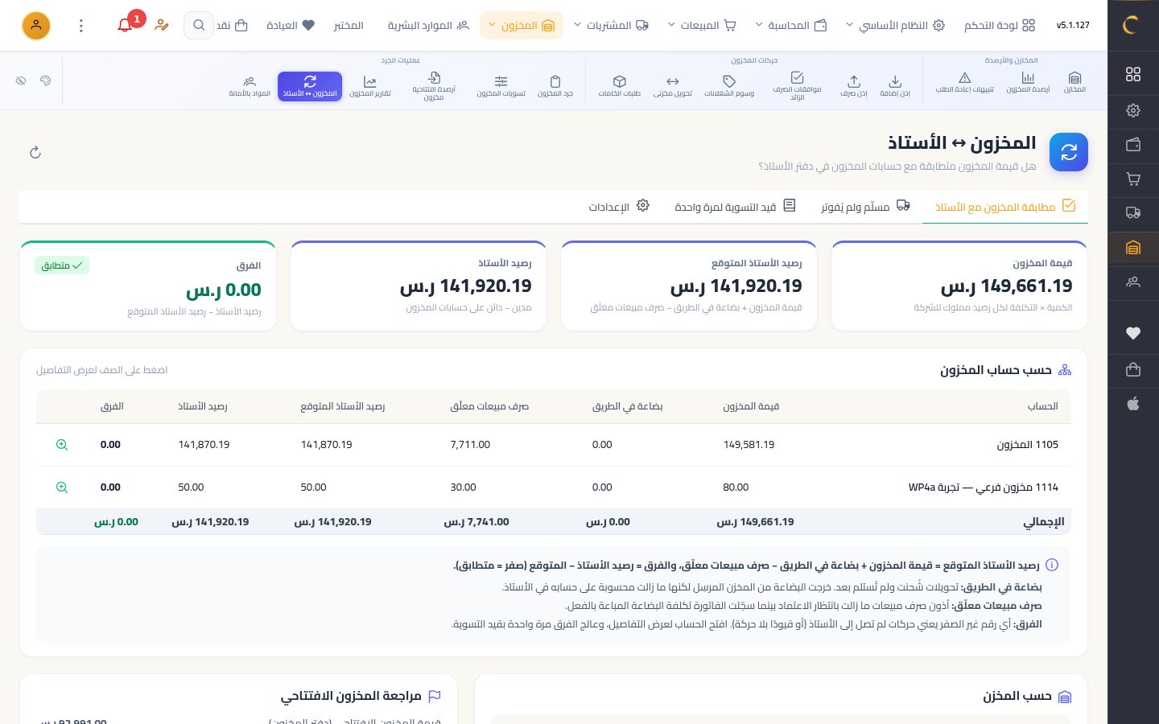
Task: Open تحويل مخزني stock transfer
Action: coord(673,85)
